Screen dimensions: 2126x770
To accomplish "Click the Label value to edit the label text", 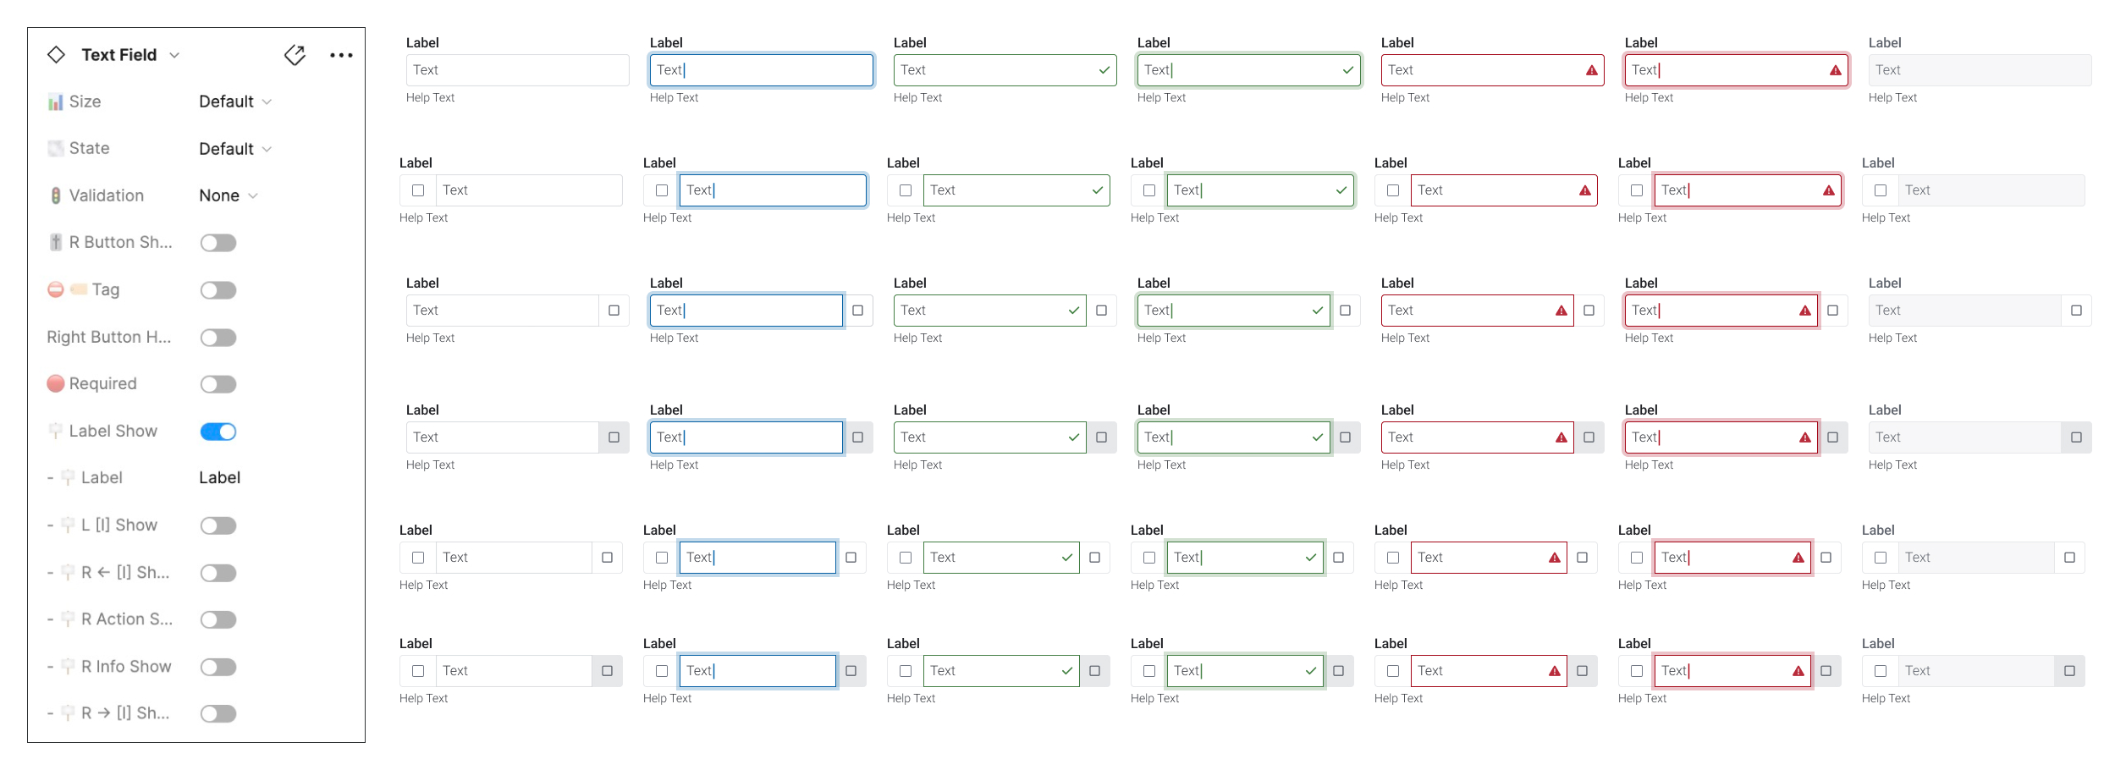I will [218, 477].
